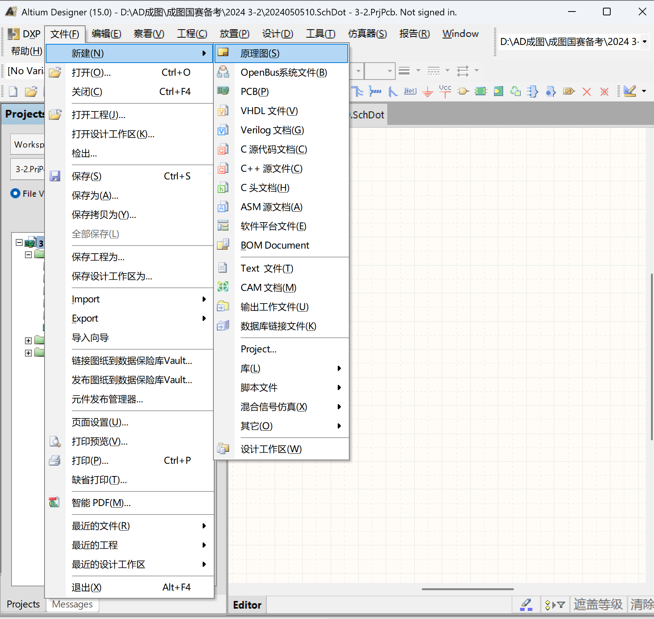Screen dimensions: 654x619
Task: Click the Smart PDF icon
Action: coord(54,502)
